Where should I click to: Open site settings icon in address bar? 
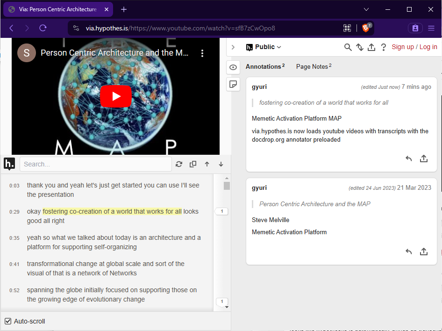click(76, 28)
